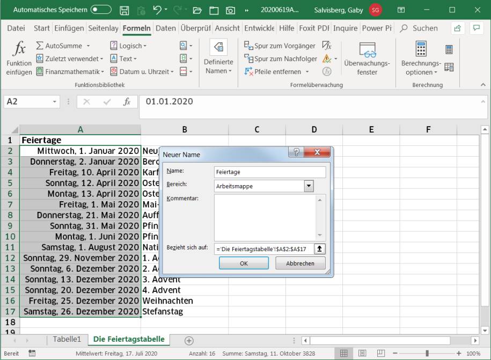Open the Hilfe tab

coord(287,28)
